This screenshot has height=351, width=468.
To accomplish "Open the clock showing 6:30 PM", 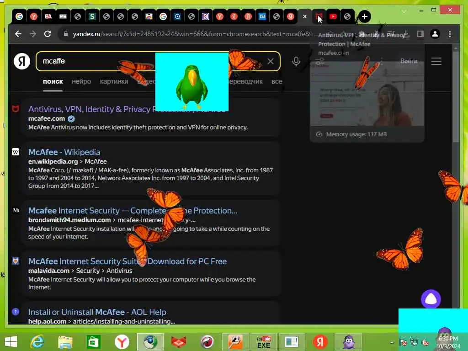I will [448, 342].
